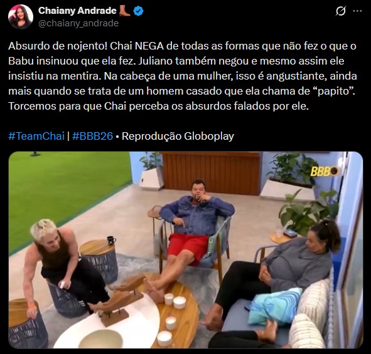Click the black mug on the side table

click(111, 241)
